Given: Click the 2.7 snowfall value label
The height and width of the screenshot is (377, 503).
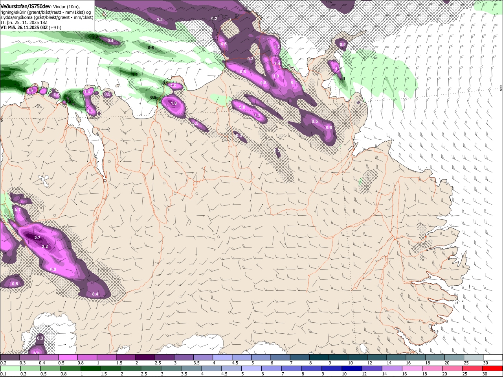Looking at the screenshot, I should coord(38,238).
